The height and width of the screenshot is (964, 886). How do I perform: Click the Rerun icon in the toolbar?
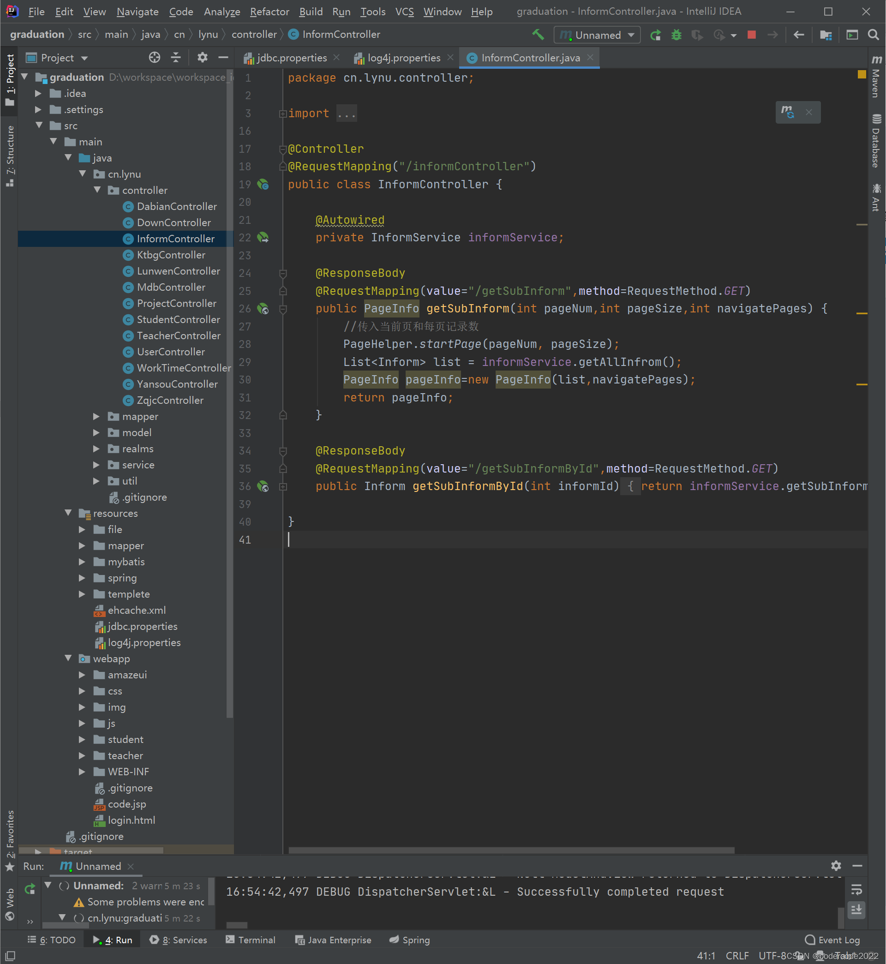(655, 35)
